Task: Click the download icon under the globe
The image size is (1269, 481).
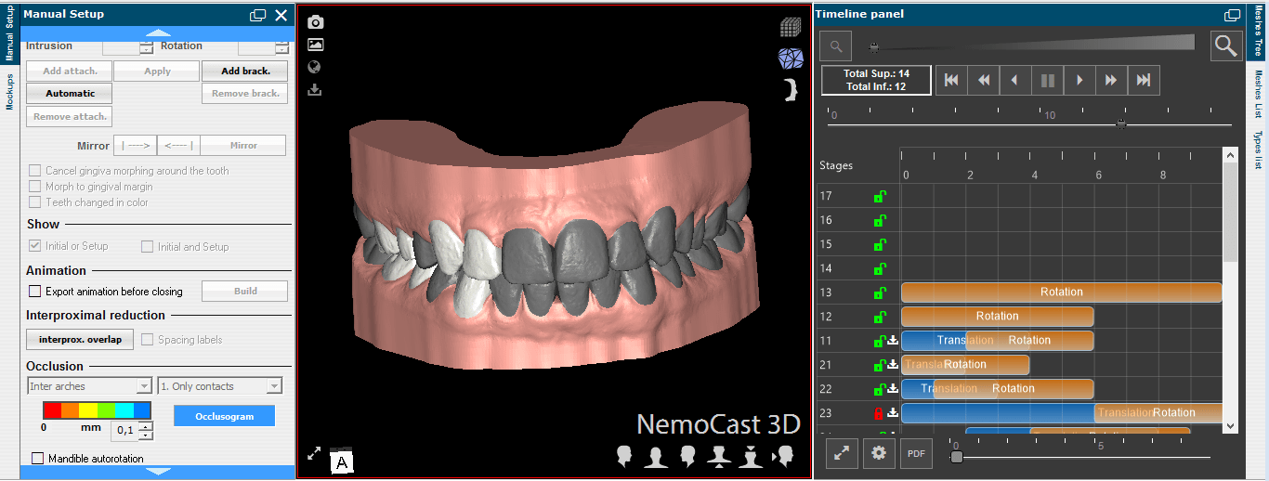Action: 314,90
